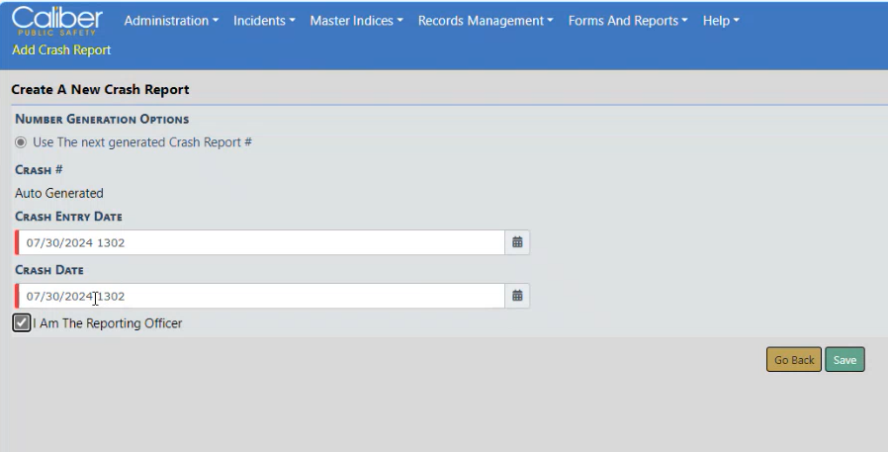Click the 'I Am The Reporting Officer' label text

(108, 323)
